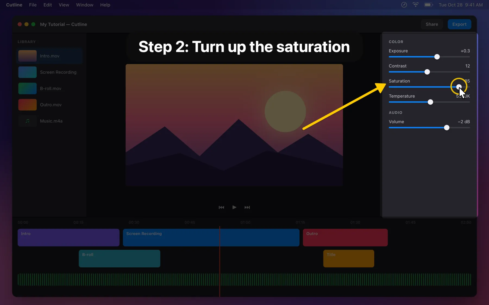Image resolution: width=489 pixels, height=305 pixels.
Task: Click the Volume value −2 dB
Action: (464, 122)
